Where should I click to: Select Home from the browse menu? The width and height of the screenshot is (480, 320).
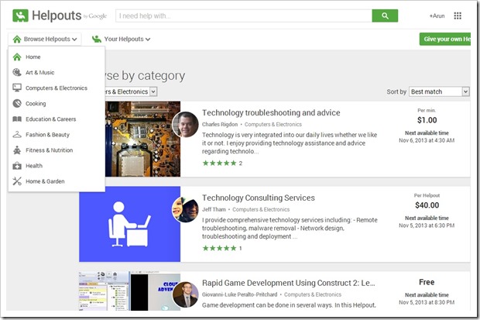pyautogui.click(x=33, y=57)
